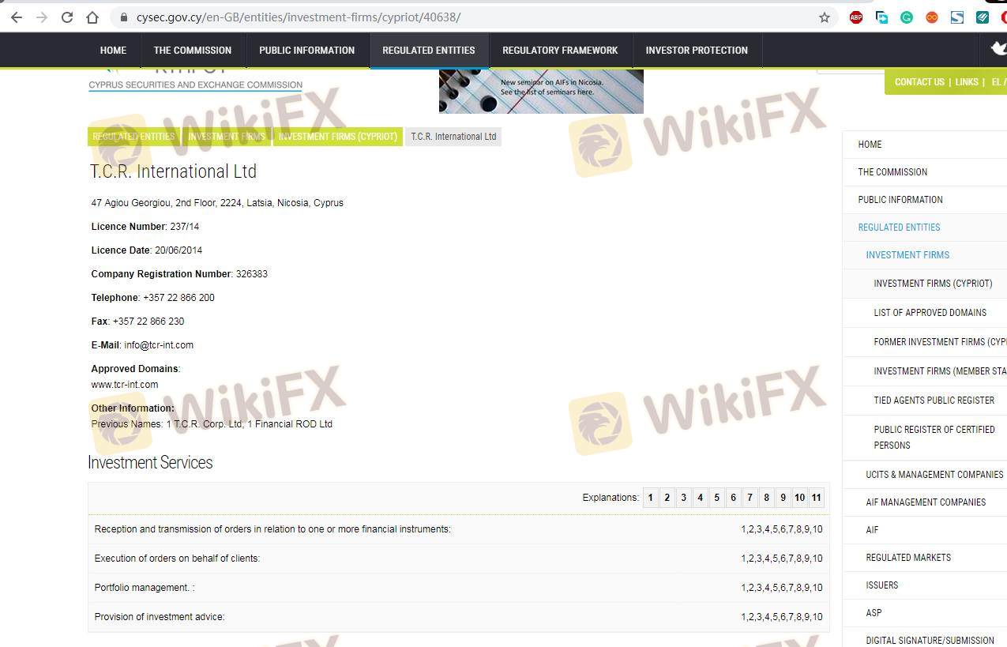Viewport: 1007px width, 647px height.
Task: Select the Provision of investment advice row
Action: pos(459,617)
